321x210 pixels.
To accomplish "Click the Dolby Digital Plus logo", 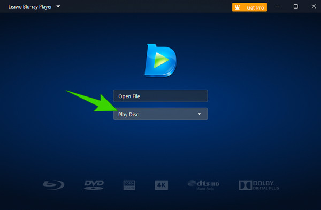I will pos(259,185).
